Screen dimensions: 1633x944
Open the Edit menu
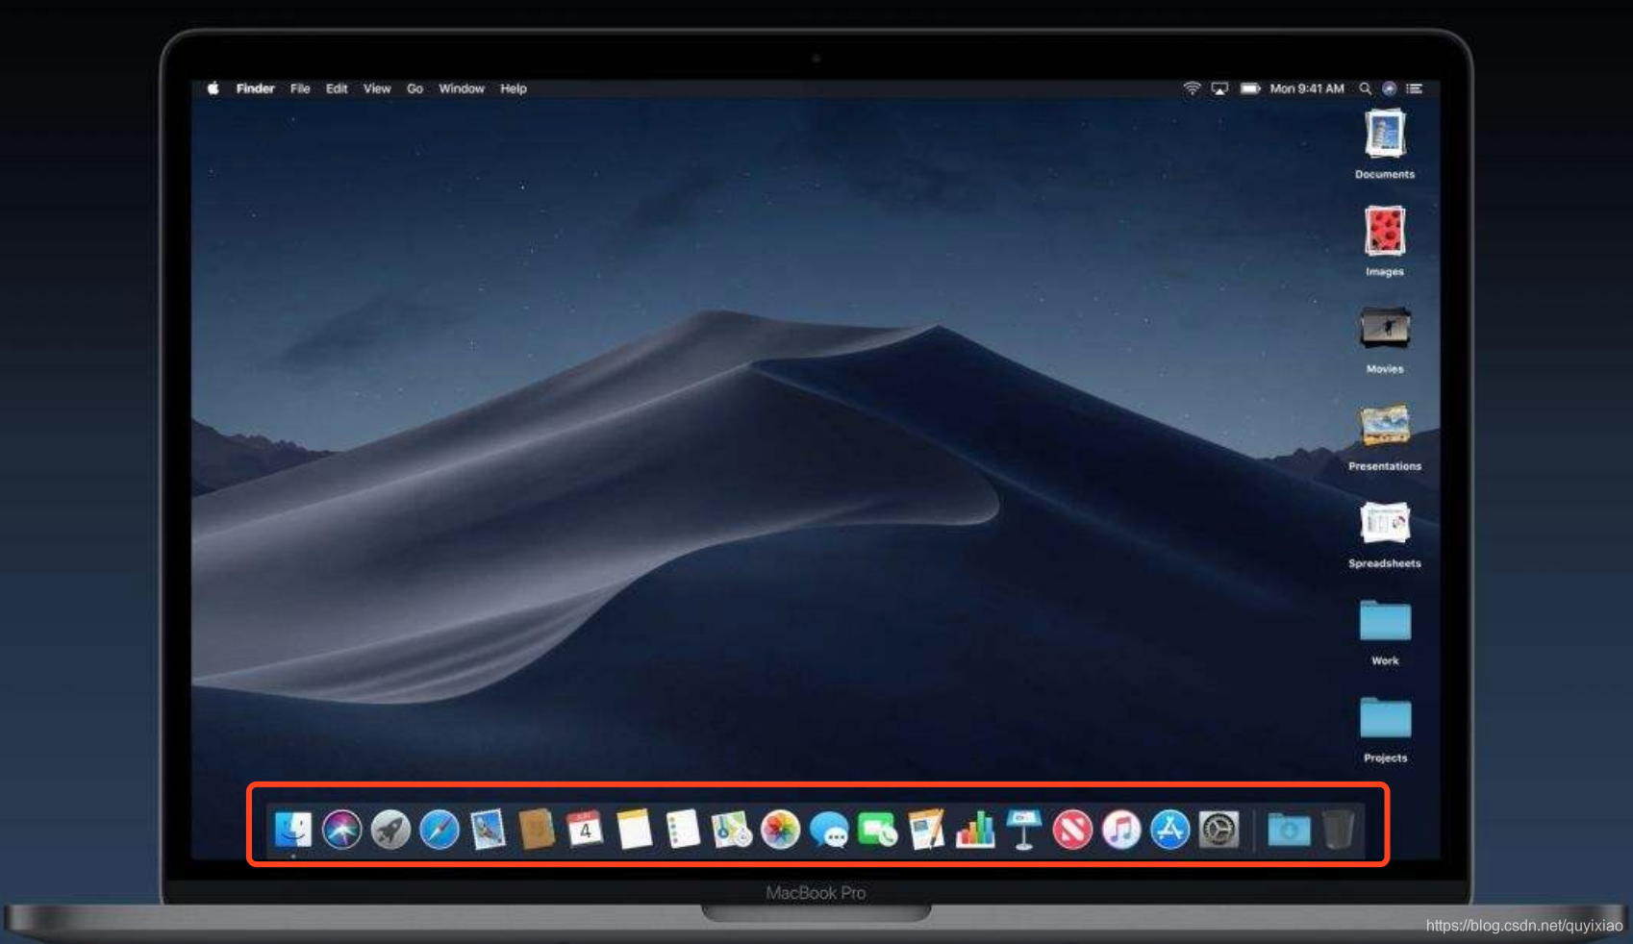pyautogui.click(x=337, y=88)
